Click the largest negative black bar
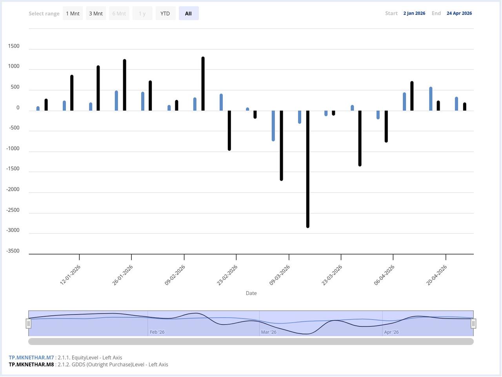 [307, 169]
